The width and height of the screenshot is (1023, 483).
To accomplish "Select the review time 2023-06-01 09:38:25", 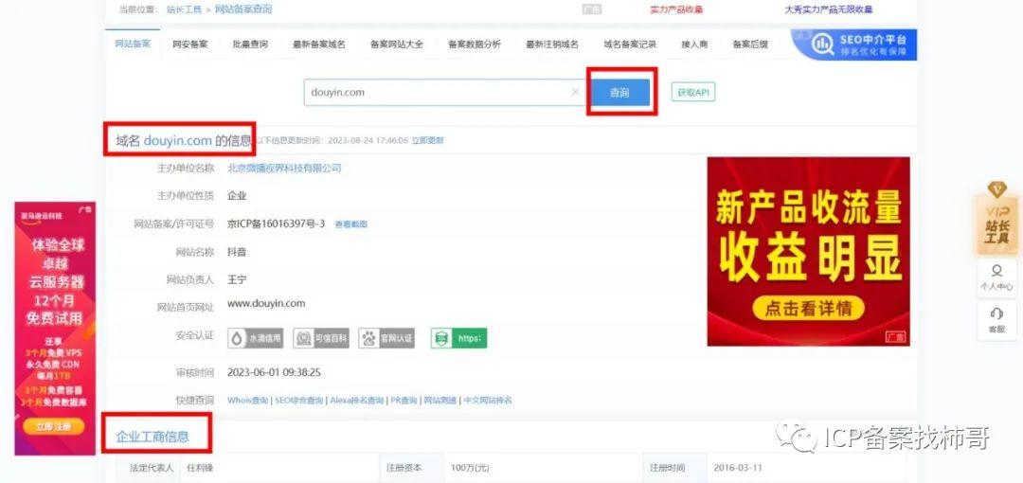I will pos(274,373).
